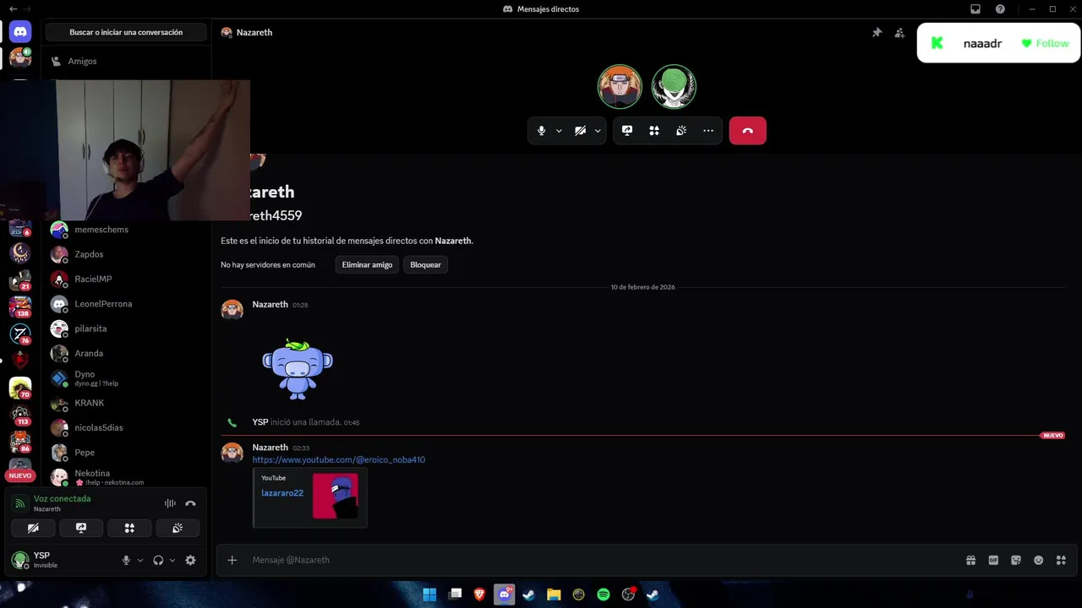Open soundboard in the call controls

point(681,131)
